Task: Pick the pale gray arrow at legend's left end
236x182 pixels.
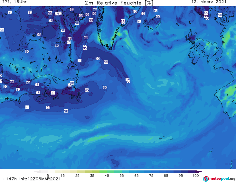Action: coord(37,172)
